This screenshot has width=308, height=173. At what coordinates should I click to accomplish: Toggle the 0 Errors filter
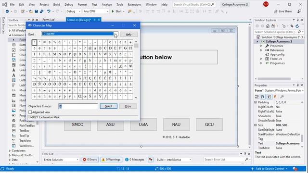[90, 160]
